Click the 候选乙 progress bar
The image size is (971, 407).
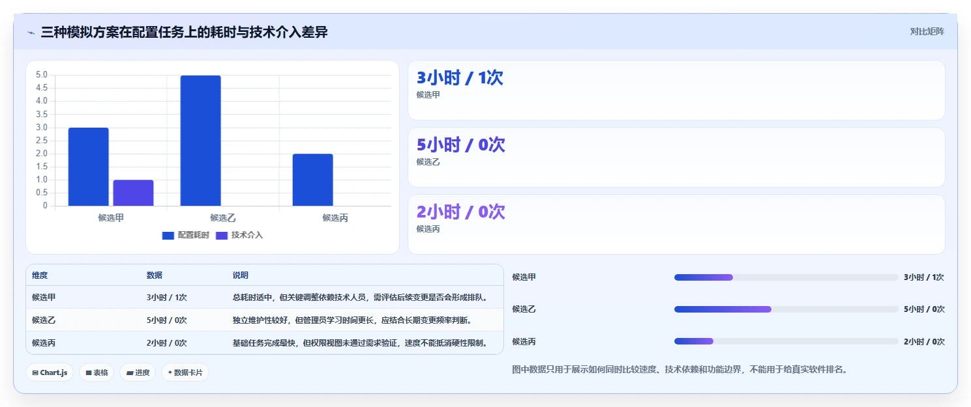click(x=786, y=309)
